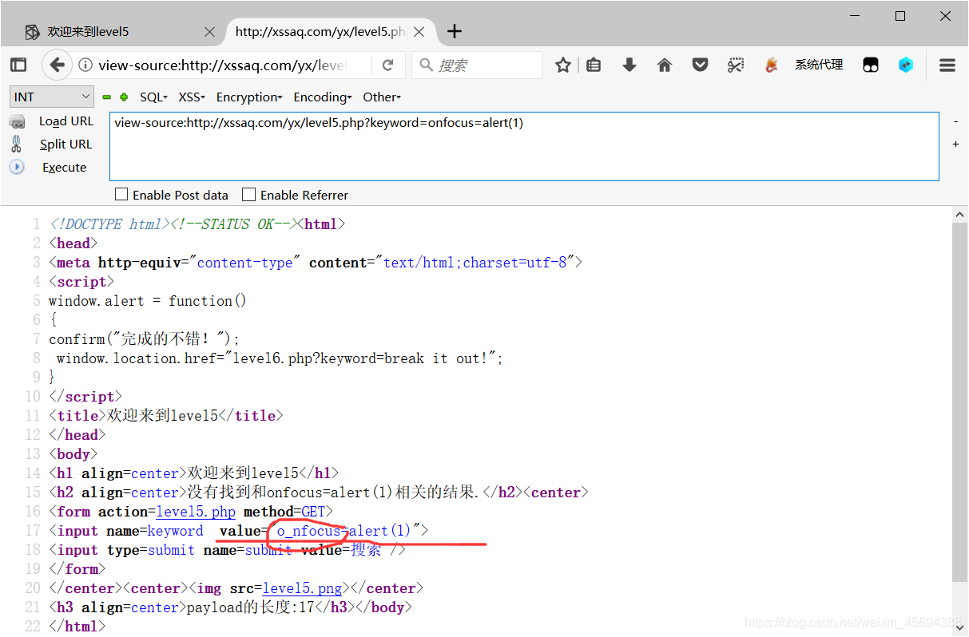Click the 系统代理 toolbar label
The image size is (969, 637).
coord(819,65)
